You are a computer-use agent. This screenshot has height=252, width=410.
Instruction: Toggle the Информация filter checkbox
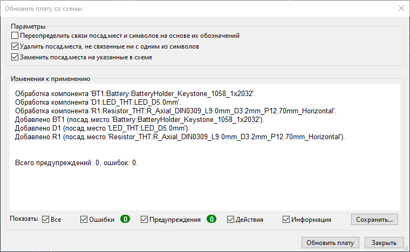(286, 220)
